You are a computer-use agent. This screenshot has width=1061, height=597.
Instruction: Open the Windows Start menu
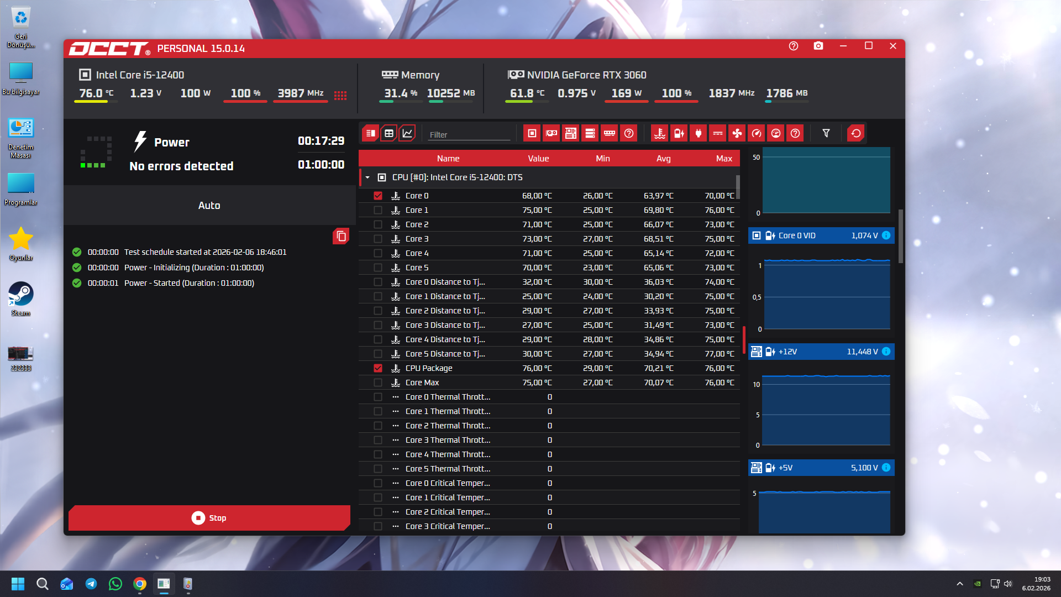coord(18,584)
